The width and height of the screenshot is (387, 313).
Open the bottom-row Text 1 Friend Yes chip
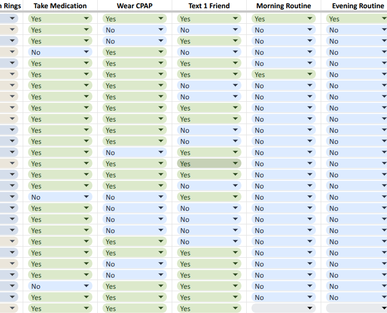tap(209, 308)
